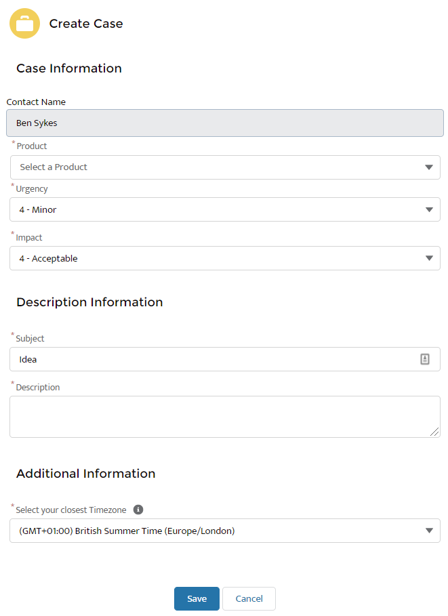Click the Description Information heading
The width and height of the screenshot is (448, 616).
[x=89, y=302]
